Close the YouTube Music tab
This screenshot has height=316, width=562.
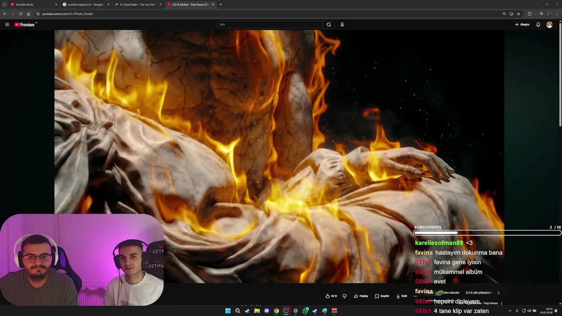coord(56,4)
